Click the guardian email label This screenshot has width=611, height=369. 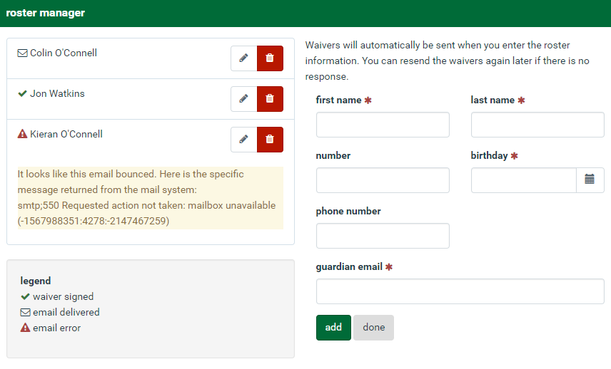(x=349, y=266)
